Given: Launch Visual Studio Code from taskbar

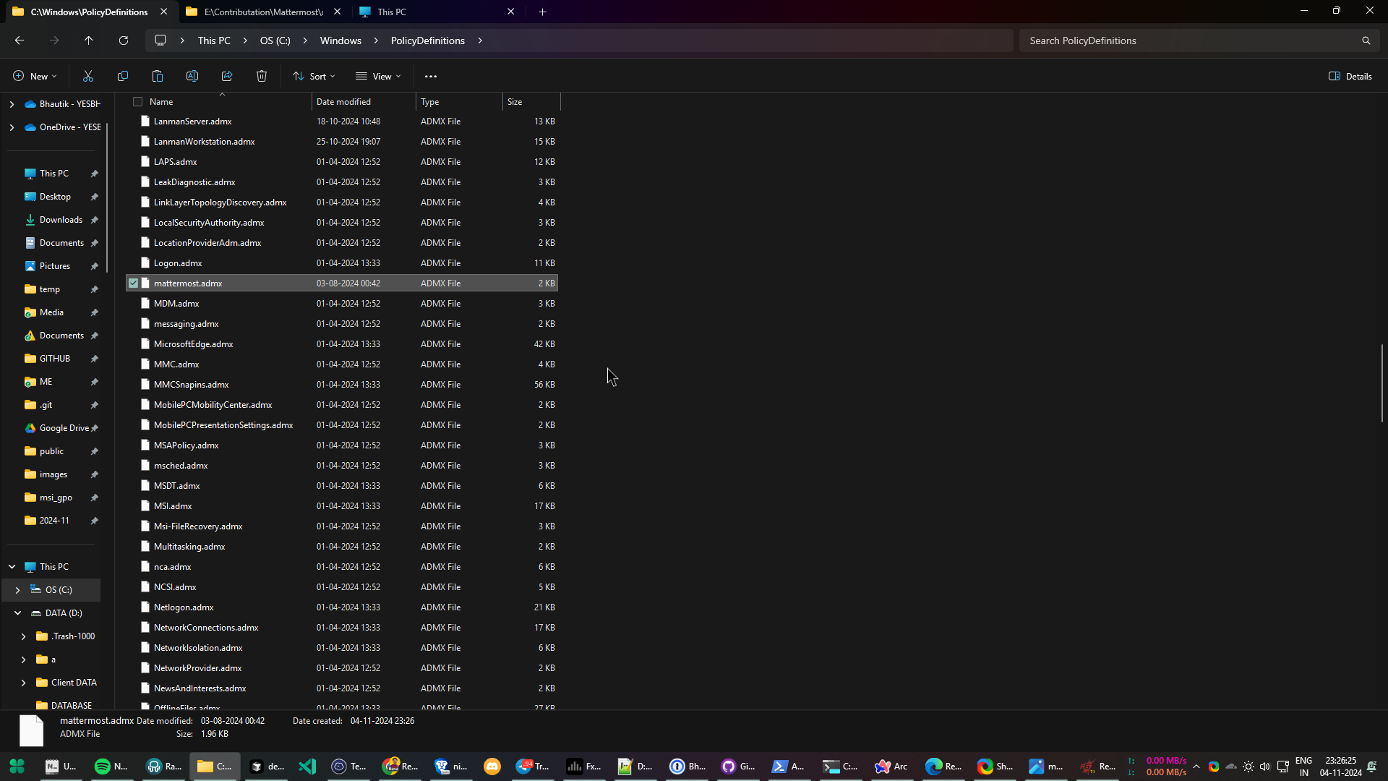Looking at the screenshot, I should (307, 767).
